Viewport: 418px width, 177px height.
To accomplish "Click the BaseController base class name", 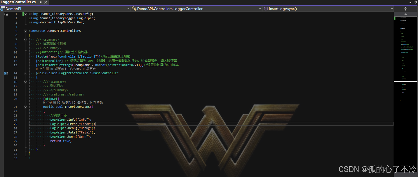I will pyautogui.click(x=106, y=73).
